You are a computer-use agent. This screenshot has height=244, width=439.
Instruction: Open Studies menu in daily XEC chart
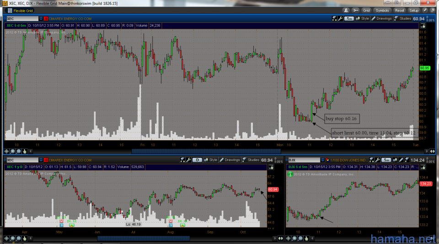251,160
